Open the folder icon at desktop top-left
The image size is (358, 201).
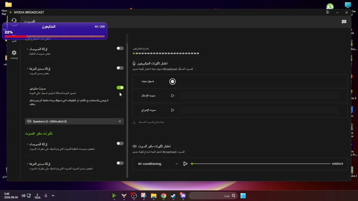(x=8, y=5)
